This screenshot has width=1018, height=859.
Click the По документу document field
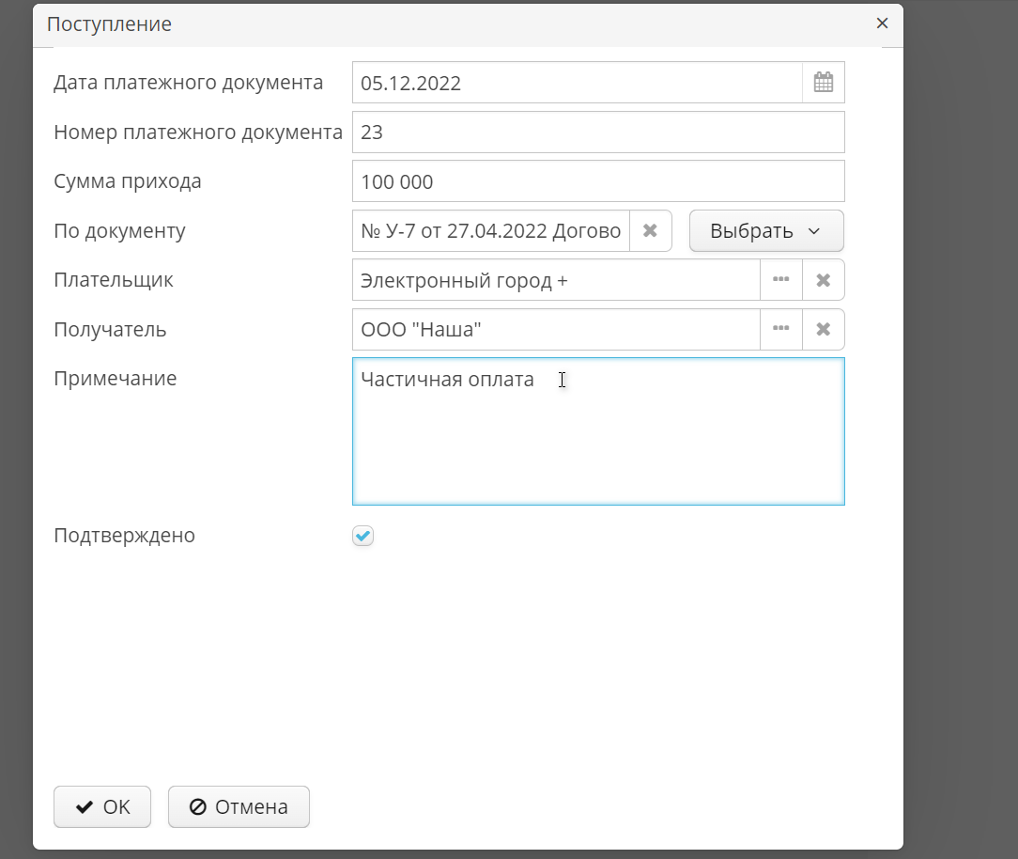click(x=488, y=230)
